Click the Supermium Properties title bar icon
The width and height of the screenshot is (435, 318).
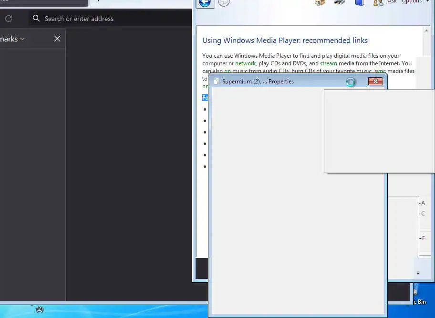216,81
